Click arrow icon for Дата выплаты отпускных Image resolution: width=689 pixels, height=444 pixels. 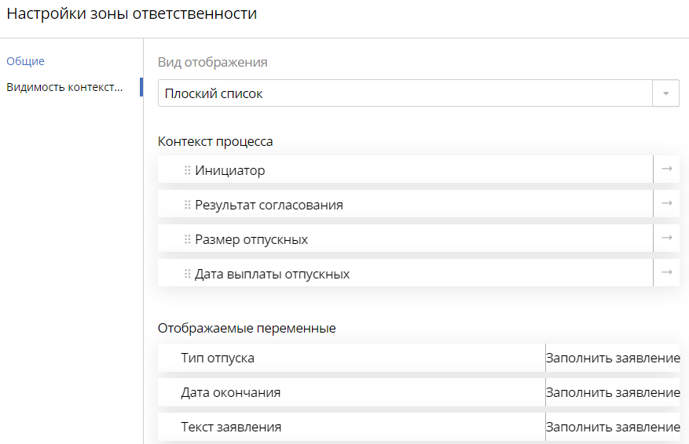[666, 272]
